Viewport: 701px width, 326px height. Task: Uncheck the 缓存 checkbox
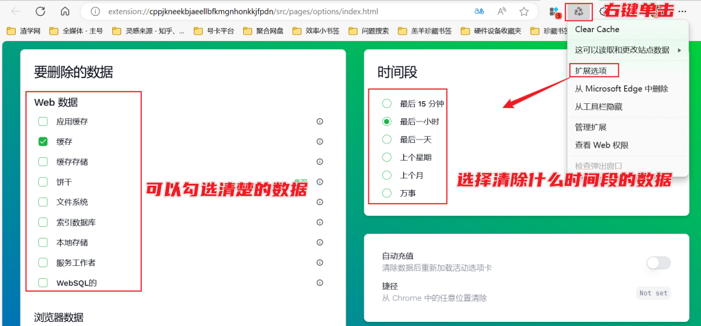(43, 141)
